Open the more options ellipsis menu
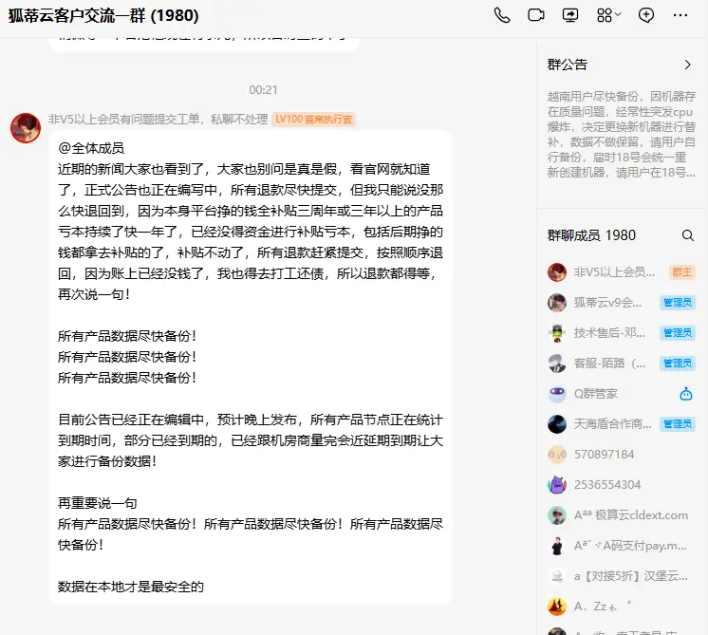The image size is (708, 635). tap(680, 15)
